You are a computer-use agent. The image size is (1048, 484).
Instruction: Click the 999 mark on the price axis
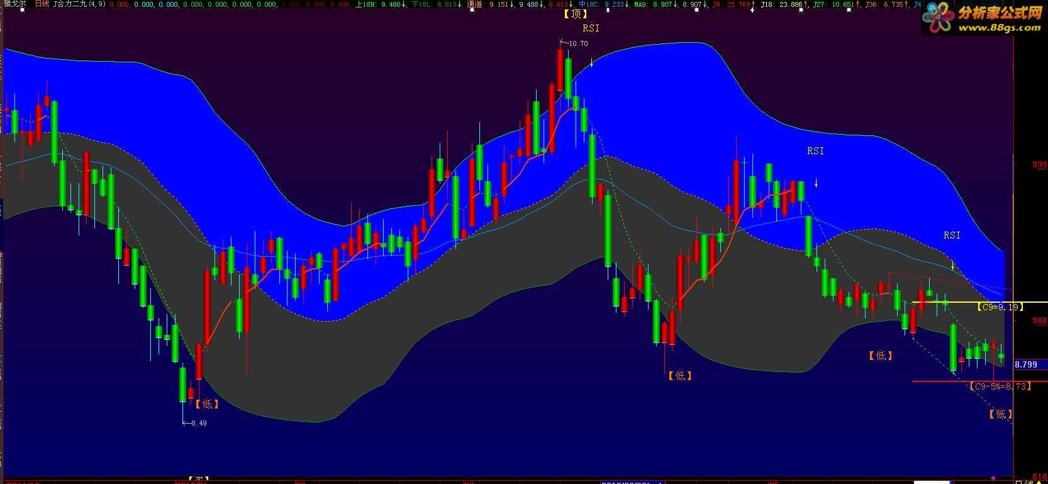pos(1039,165)
